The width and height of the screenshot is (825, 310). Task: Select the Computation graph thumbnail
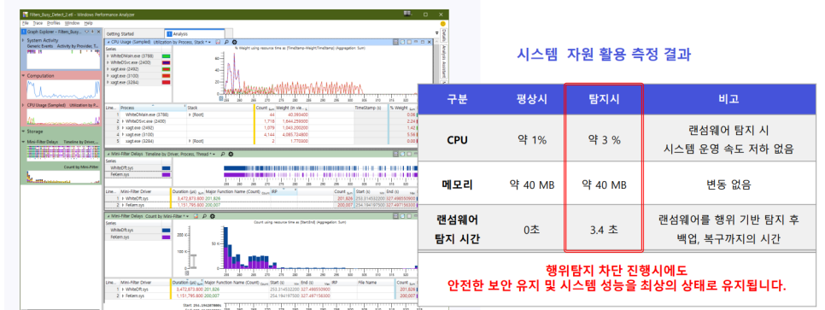click(63, 90)
